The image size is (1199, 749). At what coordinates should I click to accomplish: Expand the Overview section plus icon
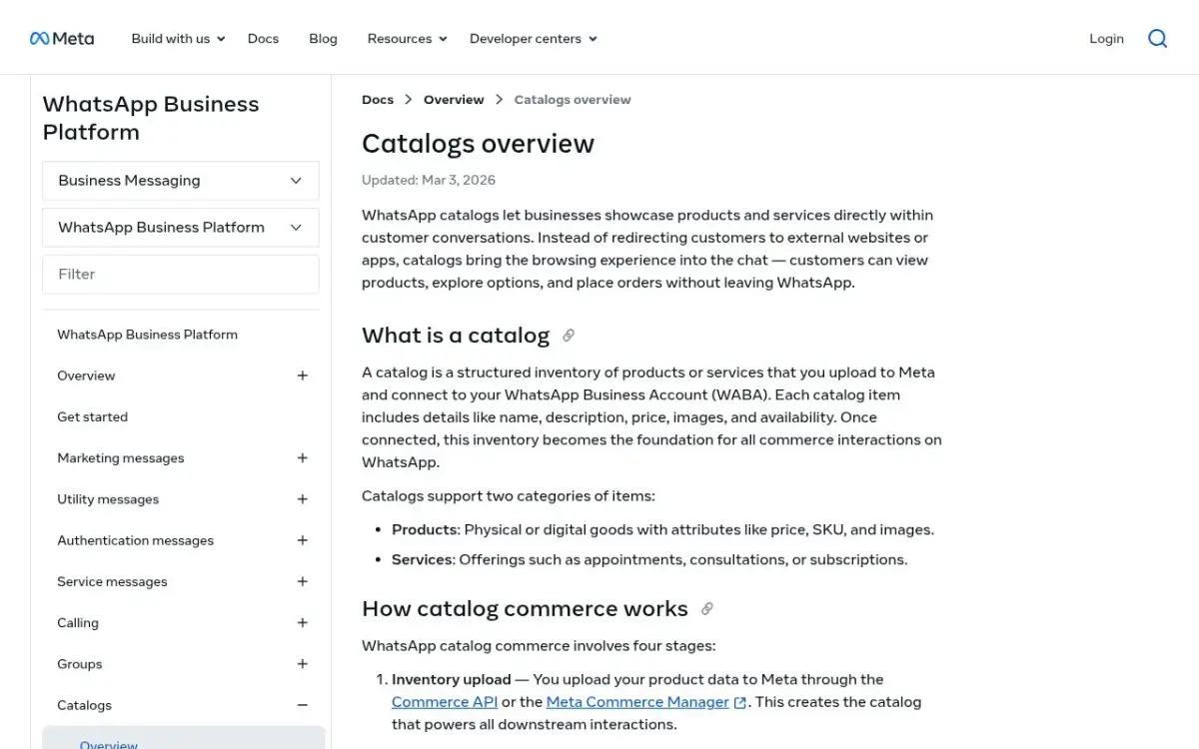tap(303, 375)
